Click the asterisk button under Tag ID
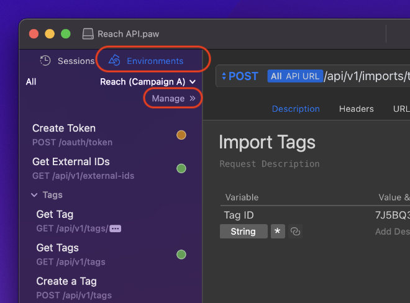The image size is (410, 303). [x=278, y=231]
